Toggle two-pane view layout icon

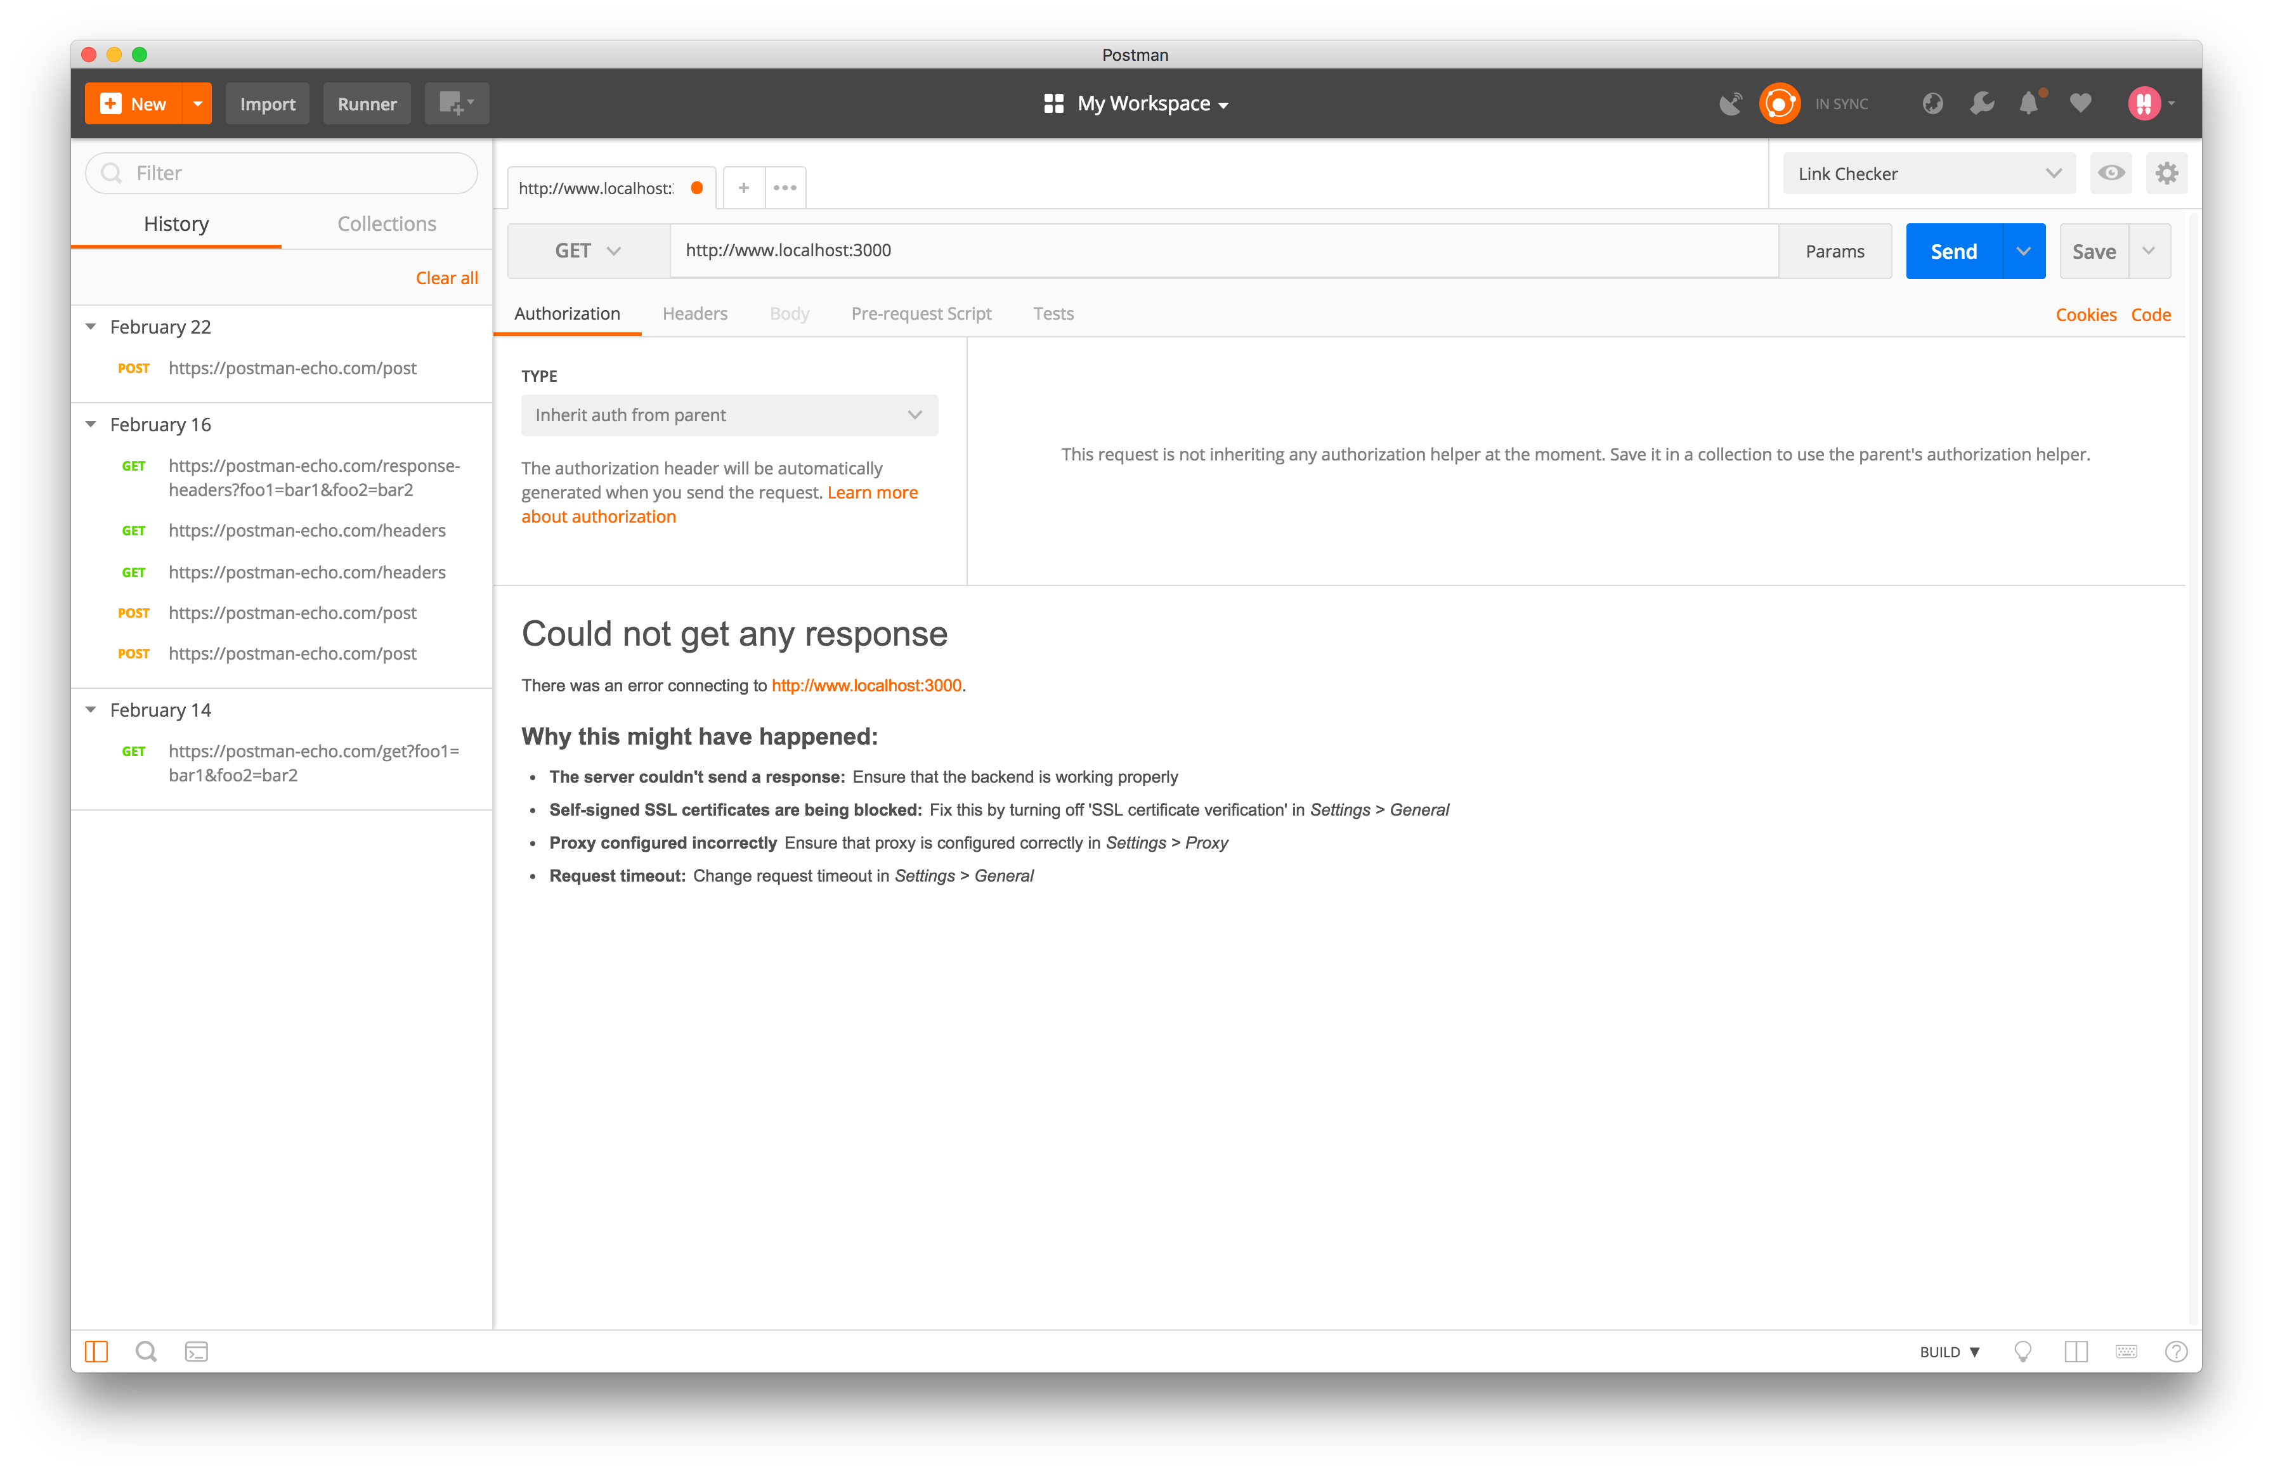point(2075,1352)
